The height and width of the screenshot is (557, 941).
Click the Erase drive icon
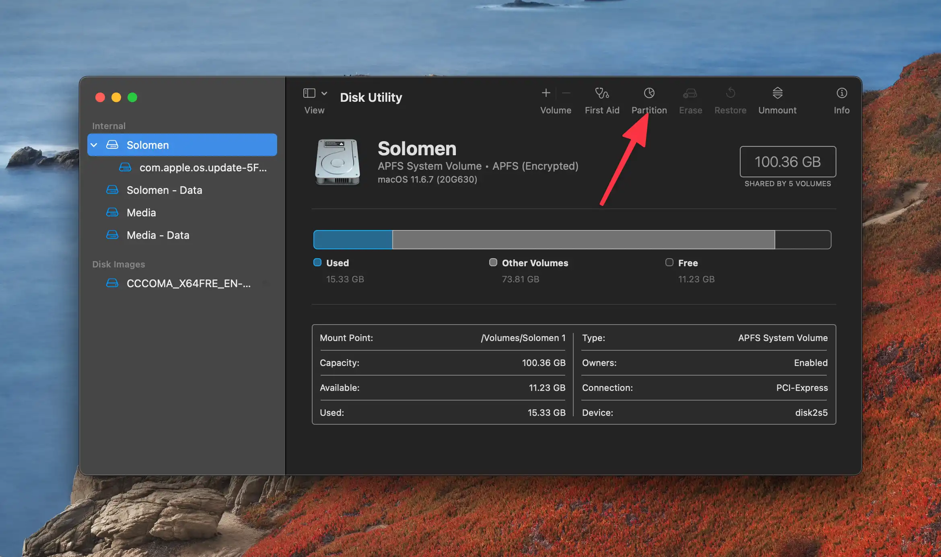click(690, 93)
